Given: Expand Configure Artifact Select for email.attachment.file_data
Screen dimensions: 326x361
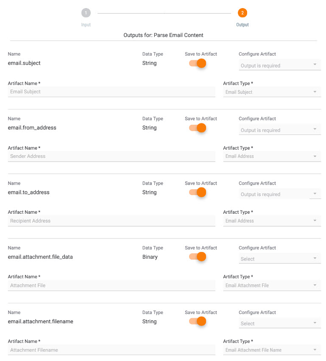Looking at the screenshot, I should [279, 258].
